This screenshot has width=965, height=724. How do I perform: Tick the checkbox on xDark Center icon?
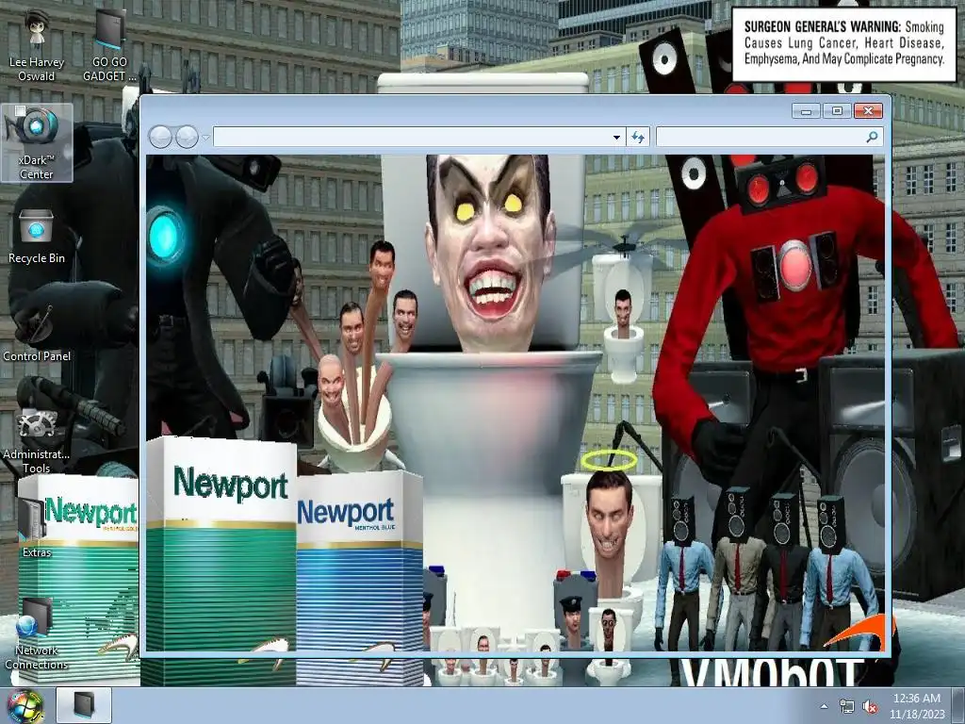20,111
